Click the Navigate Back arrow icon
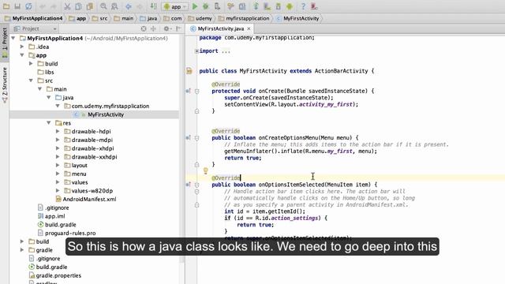This screenshot has height=284, width=505. click(x=129, y=6)
